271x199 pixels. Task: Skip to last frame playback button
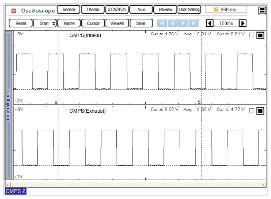click(194, 24)
